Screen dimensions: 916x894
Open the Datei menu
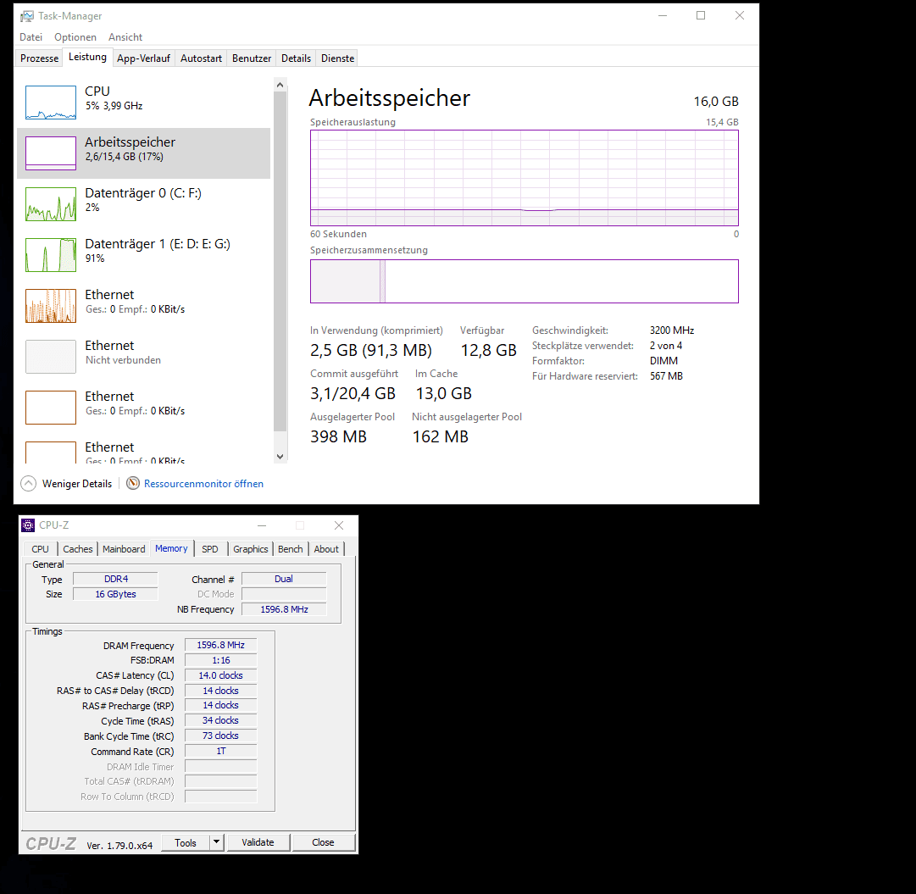pos(31,36)
